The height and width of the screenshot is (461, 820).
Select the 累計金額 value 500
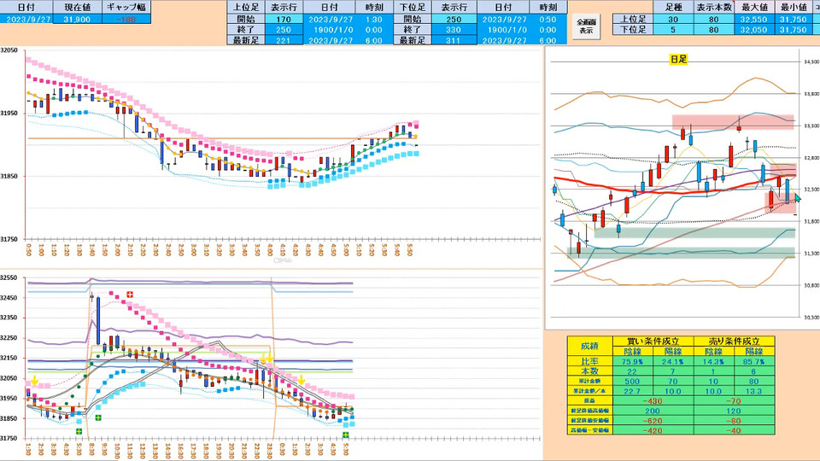click(632, 381)
